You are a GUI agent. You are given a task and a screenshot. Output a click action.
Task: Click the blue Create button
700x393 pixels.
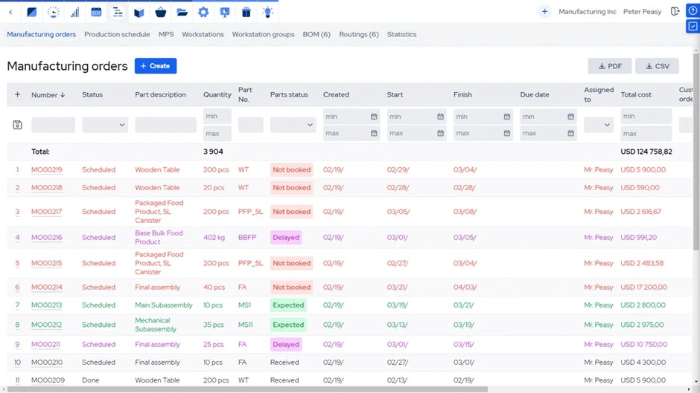[155, 66]
